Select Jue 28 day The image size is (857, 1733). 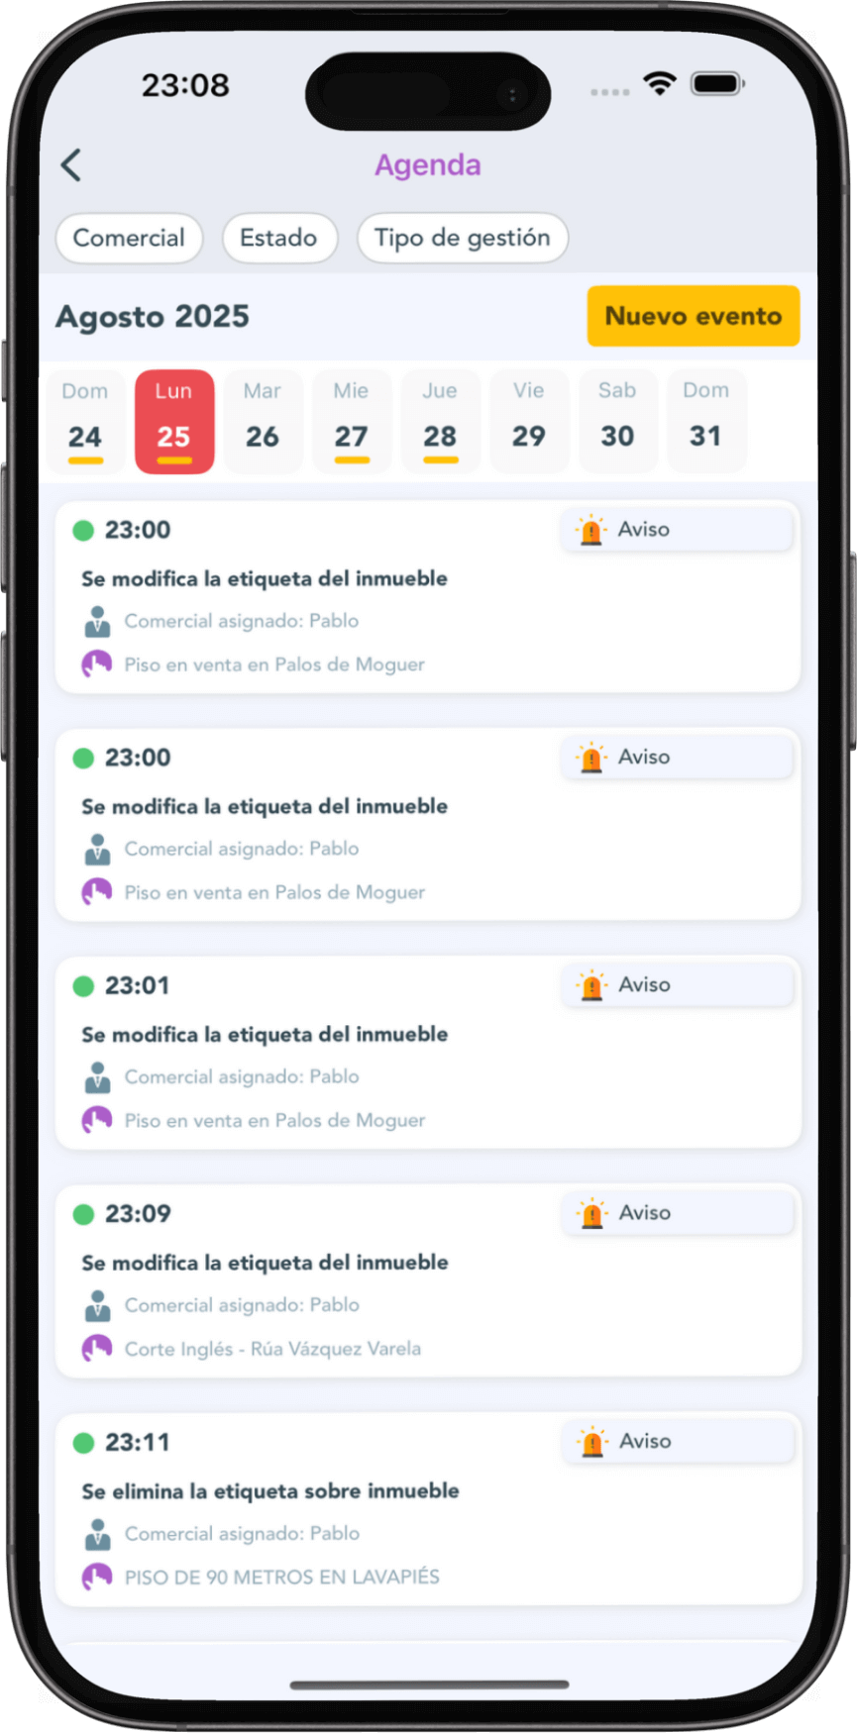[x=440, y=421]
